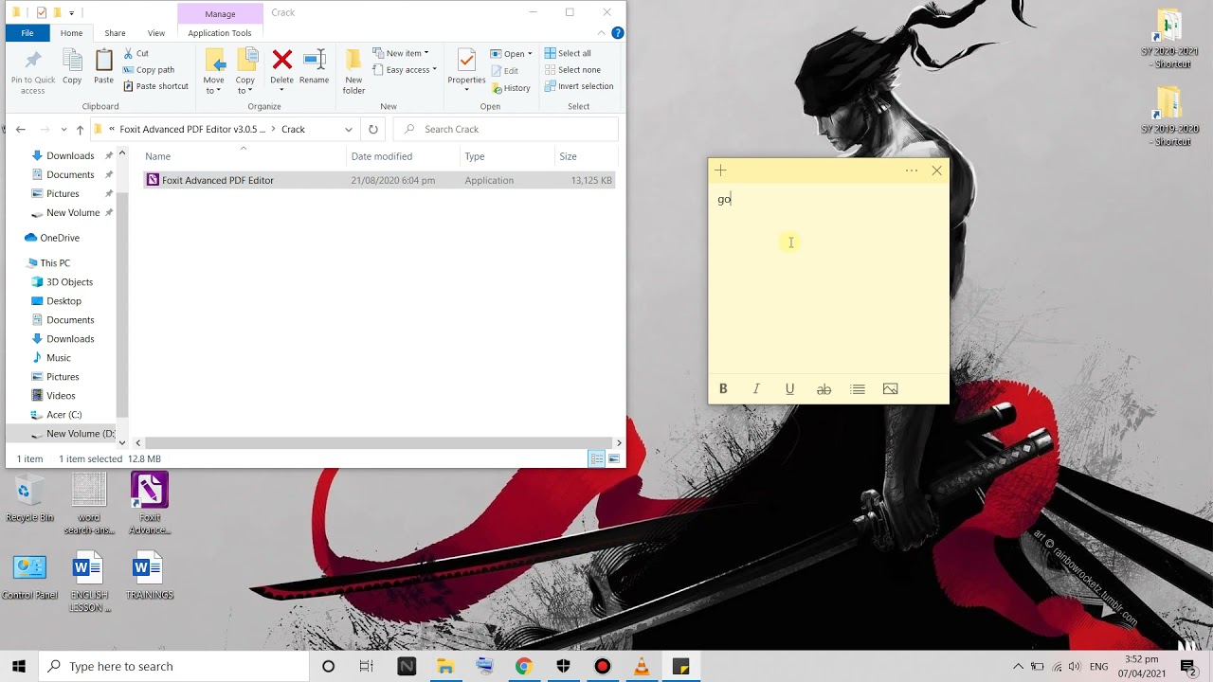The image size is (1213, 682).
Task: Click Select all in ribbon
Action: click(x=568, y=53)
